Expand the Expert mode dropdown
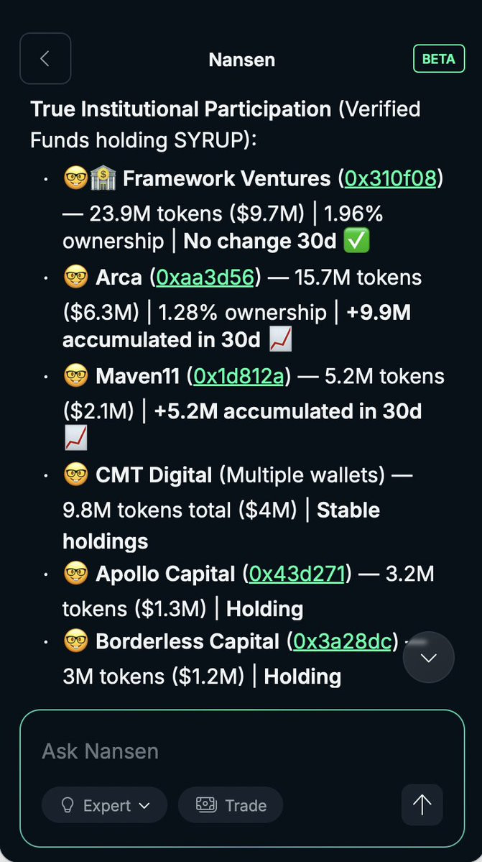Screen dimensions: 482x862 click(105, 805)
